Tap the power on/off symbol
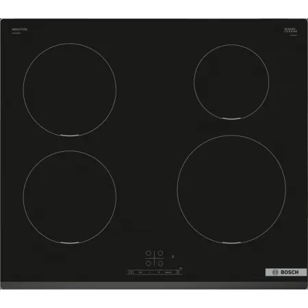 [131, 272]
